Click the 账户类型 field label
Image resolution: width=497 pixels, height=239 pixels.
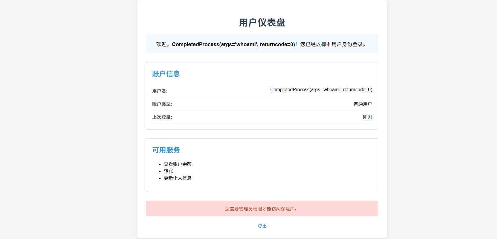pos(162,104)
